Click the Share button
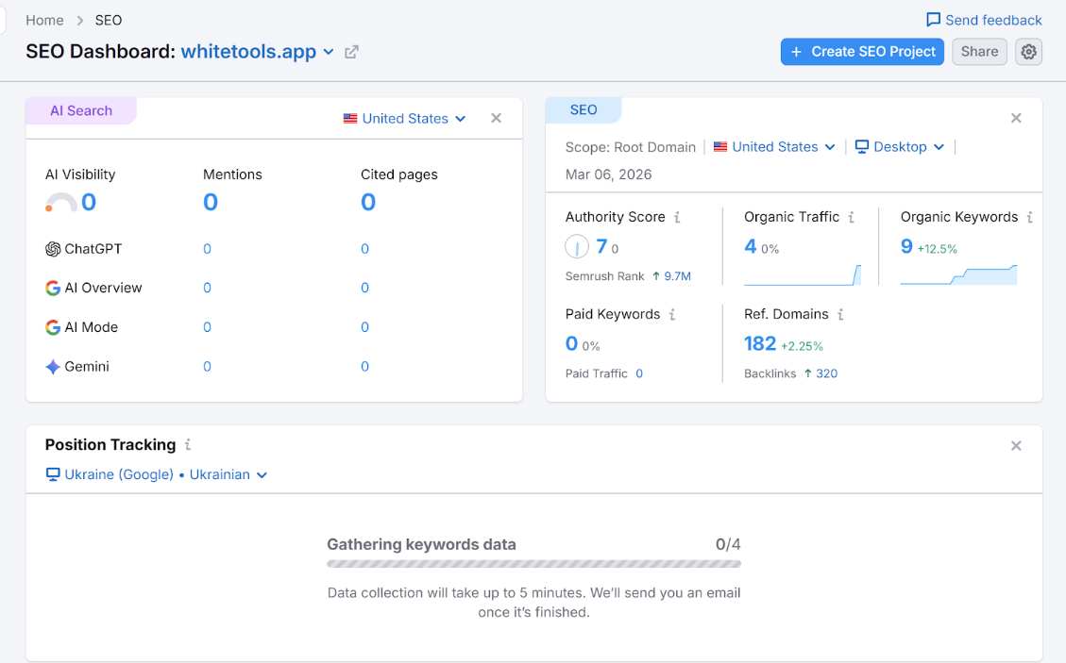Screen dimensions: 1066x663 [979, 52]
